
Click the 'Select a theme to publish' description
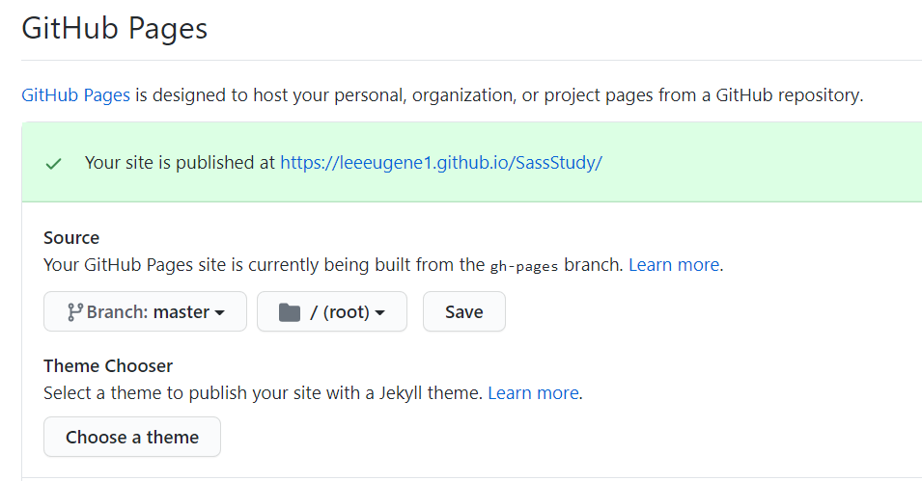tap(264, 393)
